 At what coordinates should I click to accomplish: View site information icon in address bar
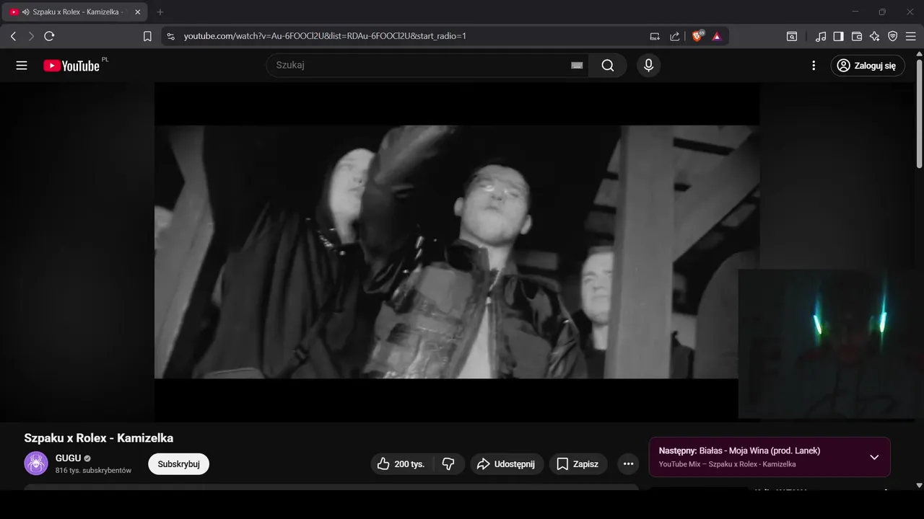(170, 36)
